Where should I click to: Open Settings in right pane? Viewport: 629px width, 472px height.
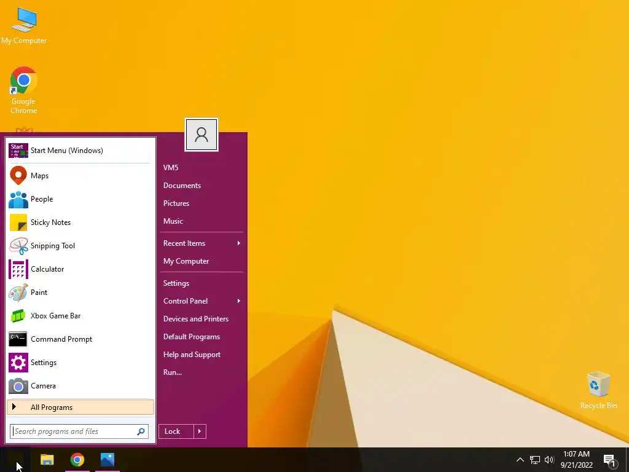176,283
